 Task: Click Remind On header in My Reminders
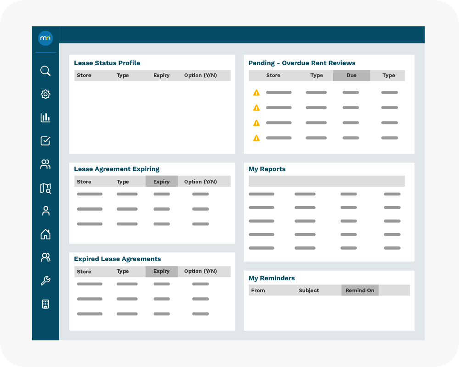(360, 290)
